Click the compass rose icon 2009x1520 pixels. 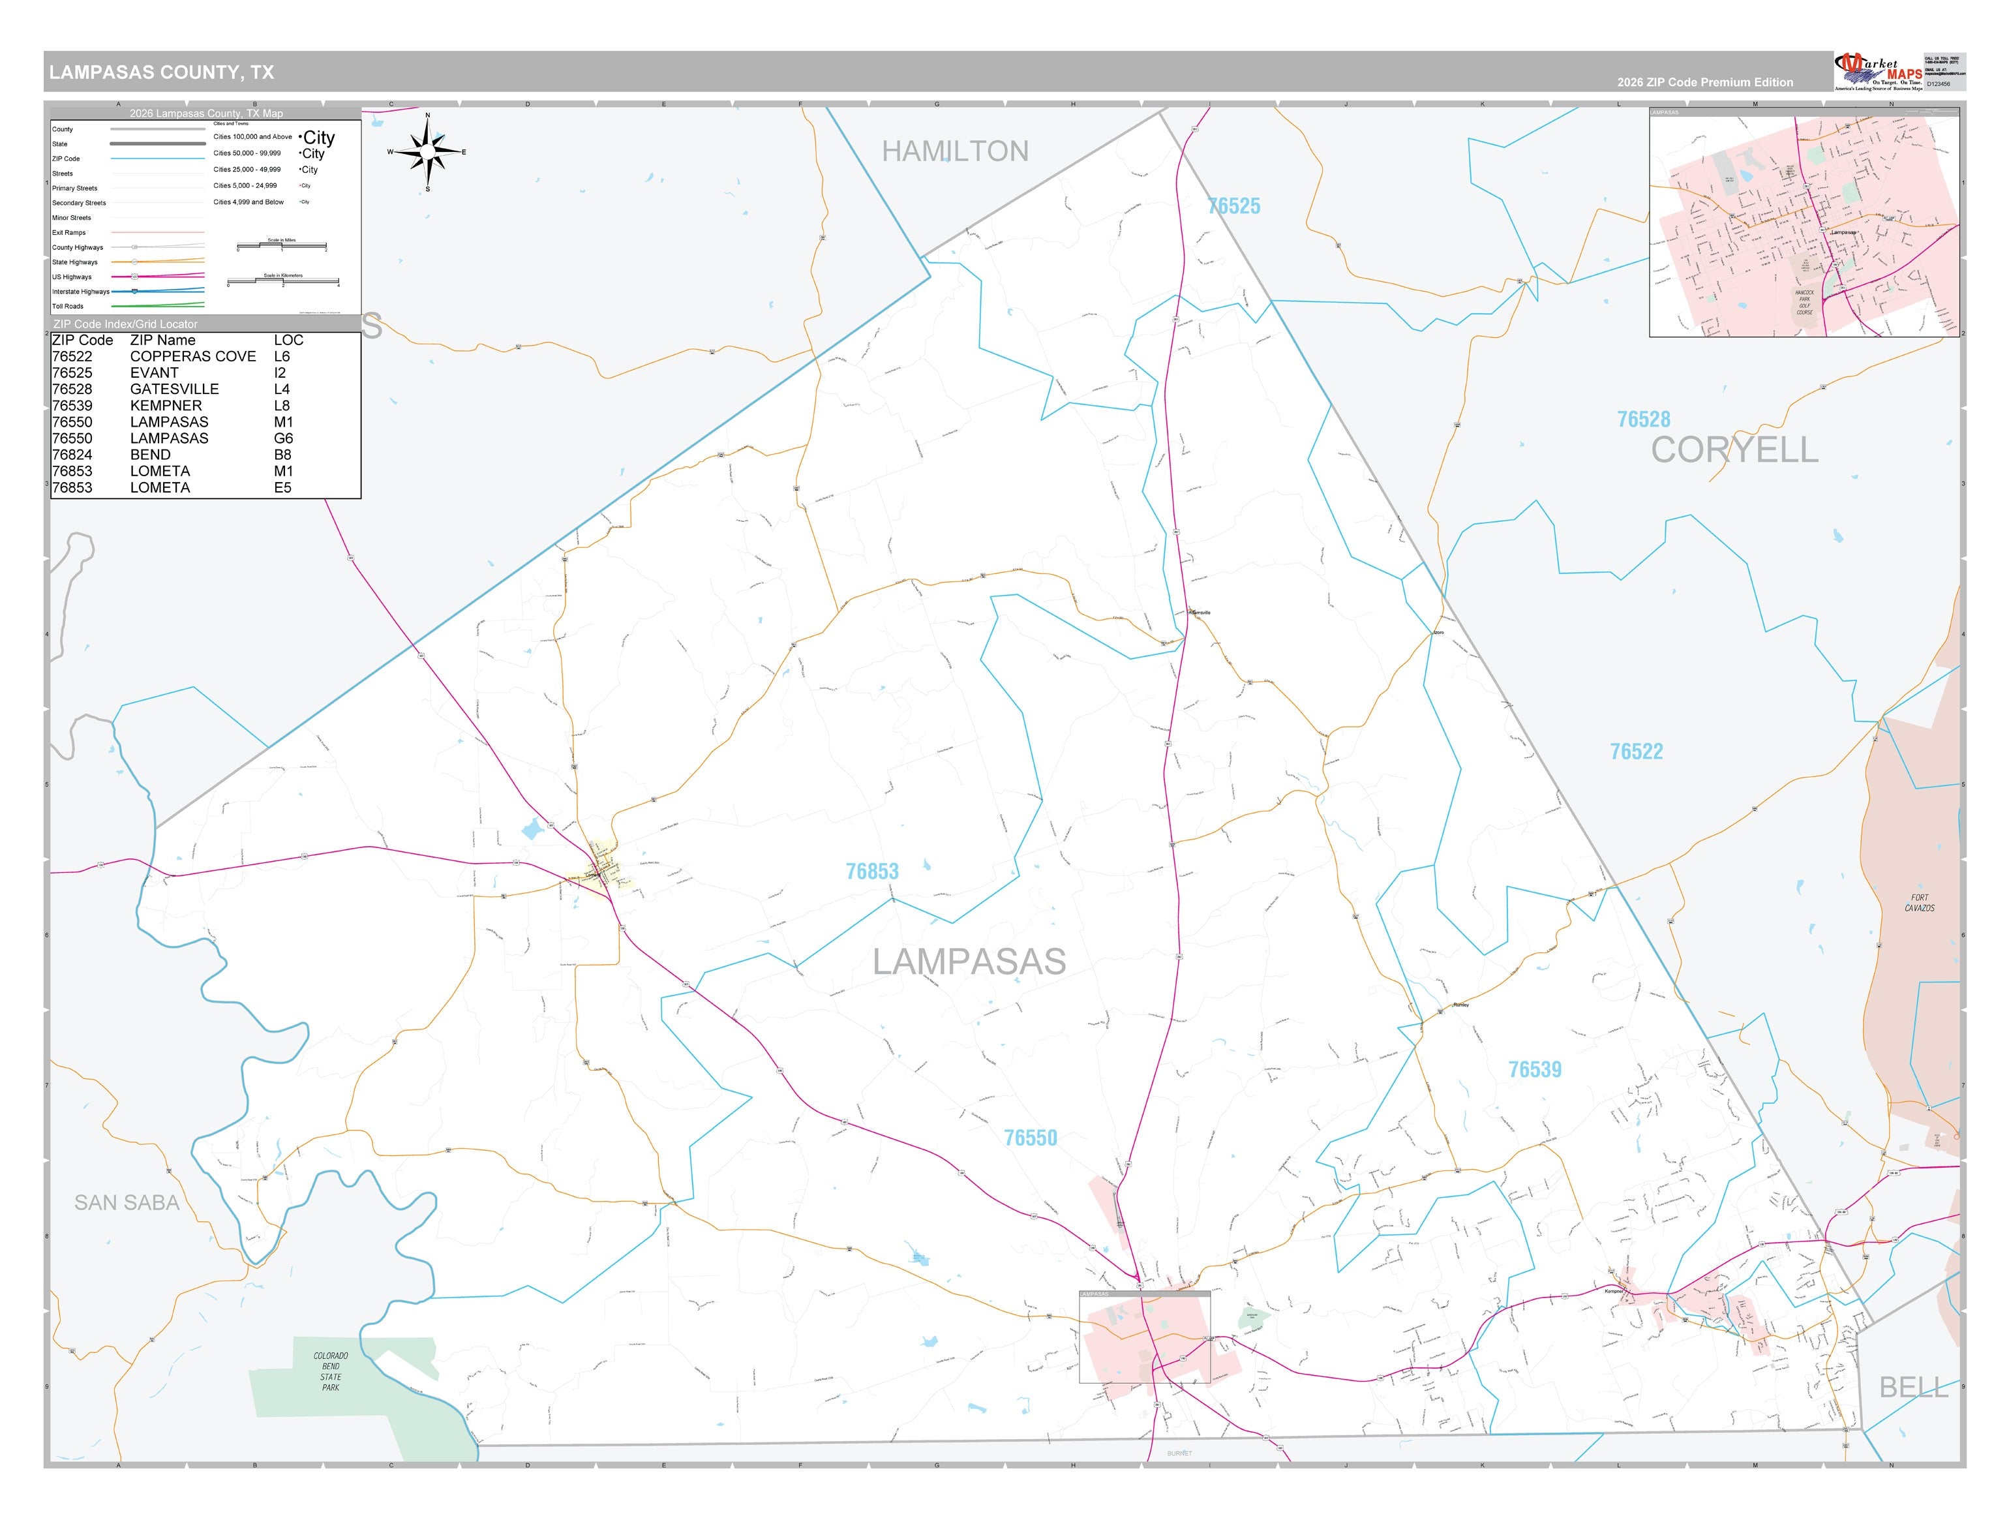(428, 152)
